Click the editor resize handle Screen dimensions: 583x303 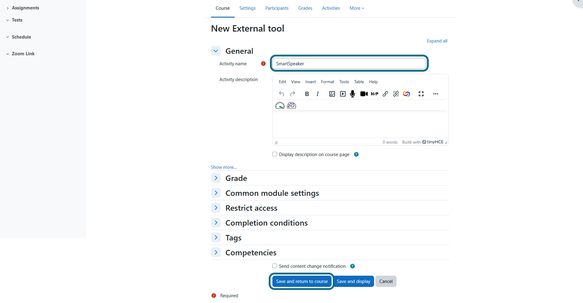click(x=446, y=142)
